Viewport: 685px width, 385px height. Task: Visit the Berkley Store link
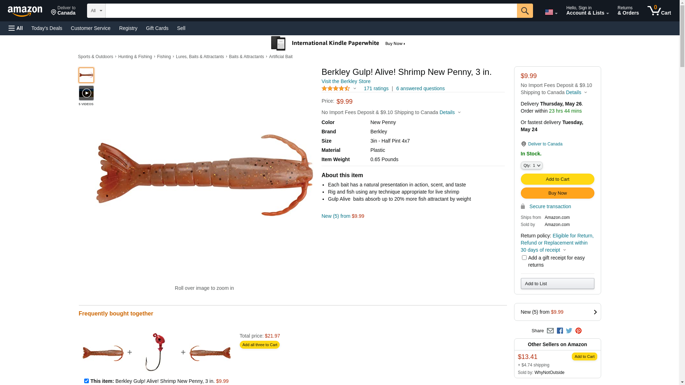click(x=346, y=81)
